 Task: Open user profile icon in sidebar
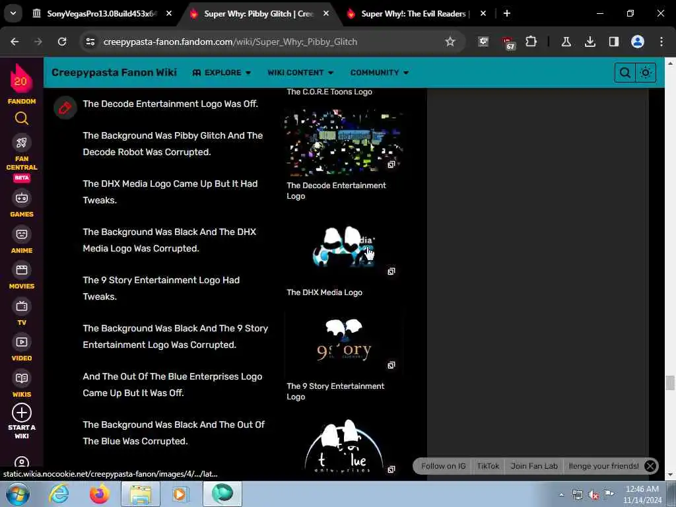(22, 462)
